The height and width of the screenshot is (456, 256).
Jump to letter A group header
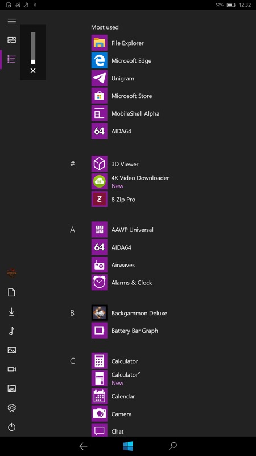point(73,230)
